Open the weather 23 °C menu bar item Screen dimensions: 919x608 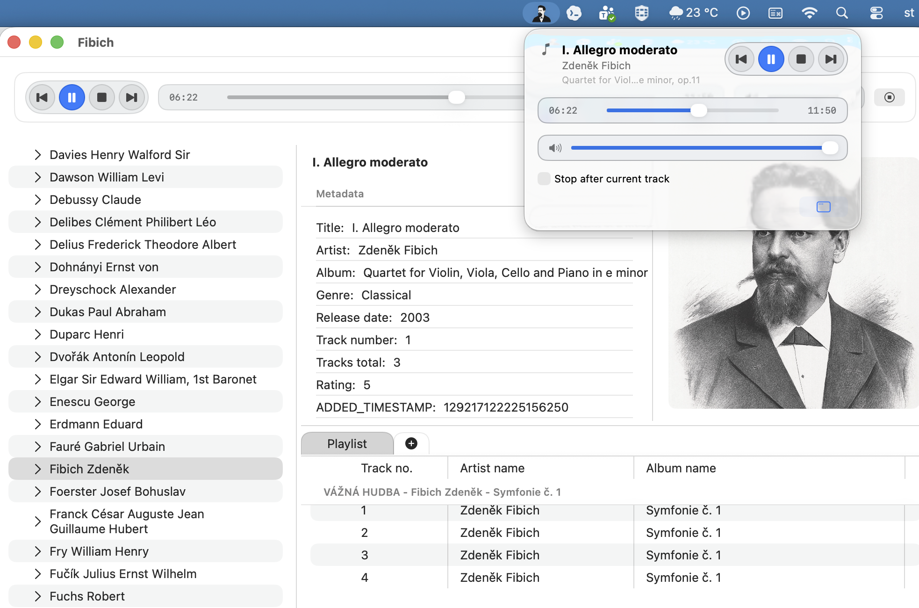click(693, 13)
